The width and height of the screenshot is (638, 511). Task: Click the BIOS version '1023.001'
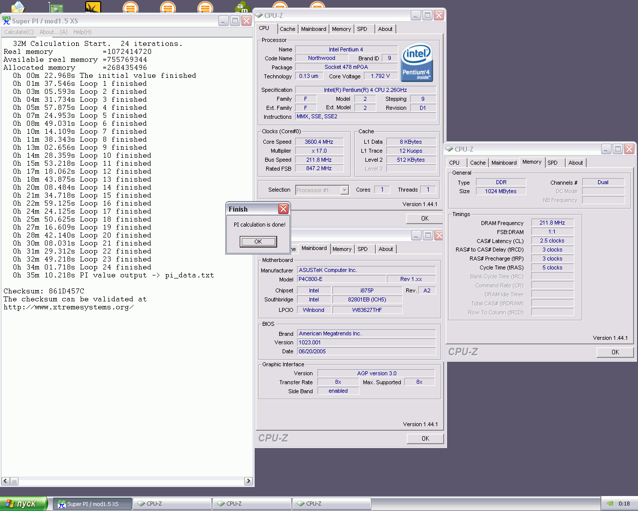(366, 342)
